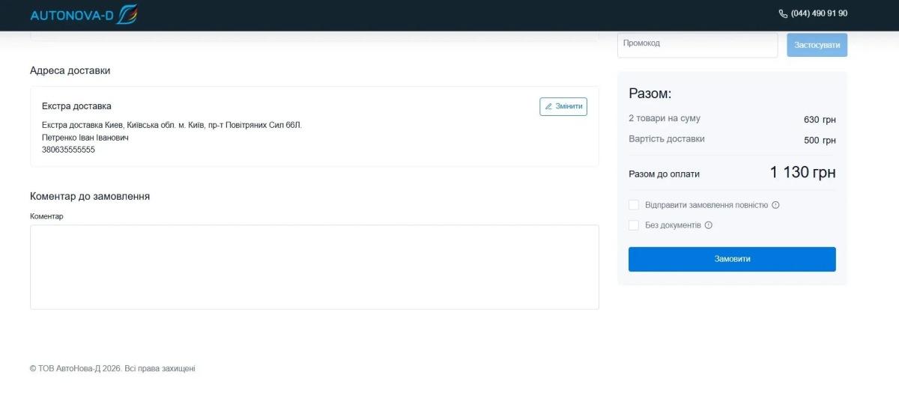Show info tooltip next to Без документів

click(709, 225)
